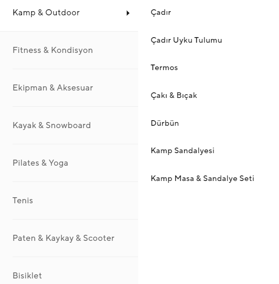Screen dimensions: 279x284
Task: Open the Çadır Uyku Tulumu link
Action: pos(186,40)
